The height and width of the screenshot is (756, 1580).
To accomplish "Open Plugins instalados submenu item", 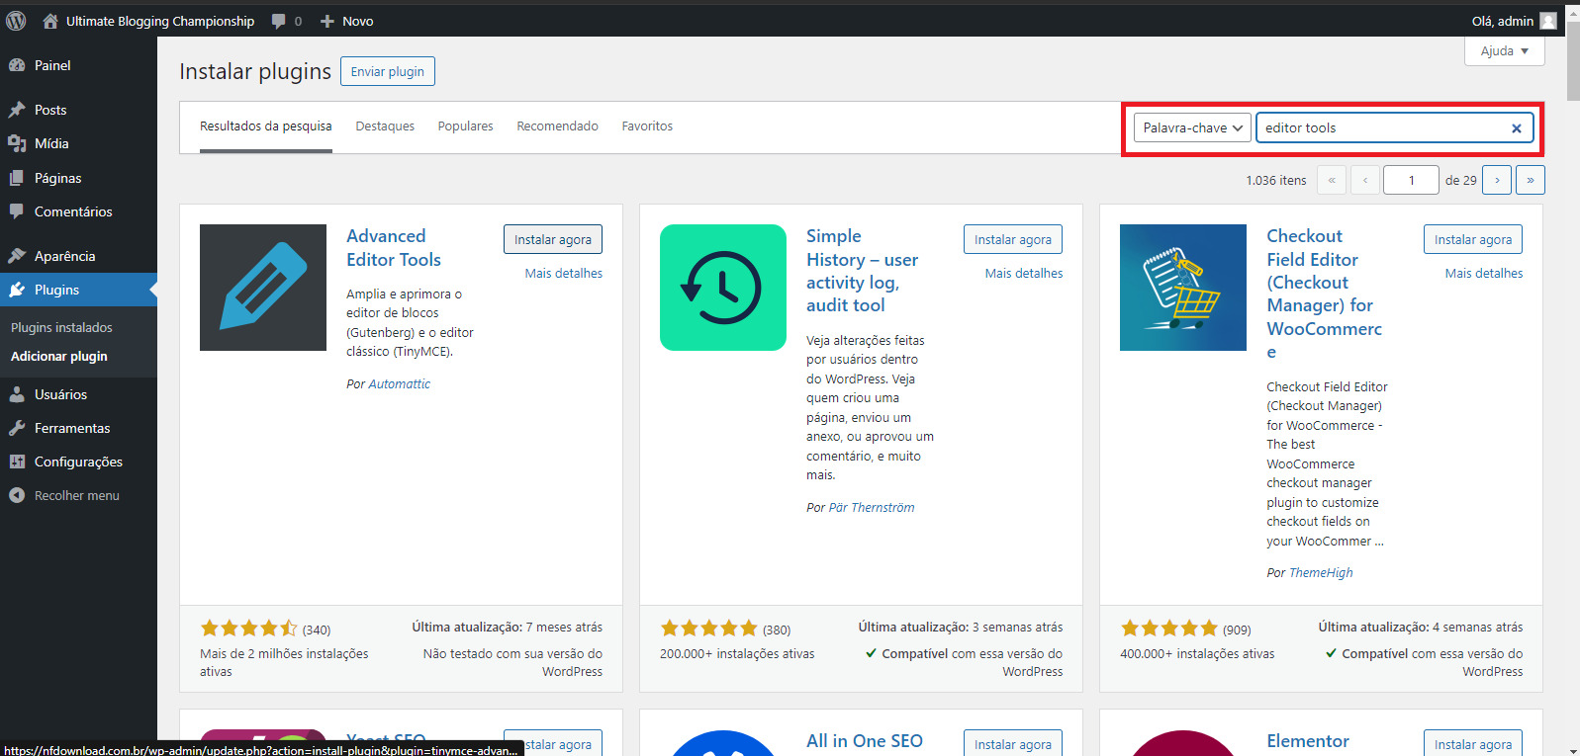I will 61,327.
